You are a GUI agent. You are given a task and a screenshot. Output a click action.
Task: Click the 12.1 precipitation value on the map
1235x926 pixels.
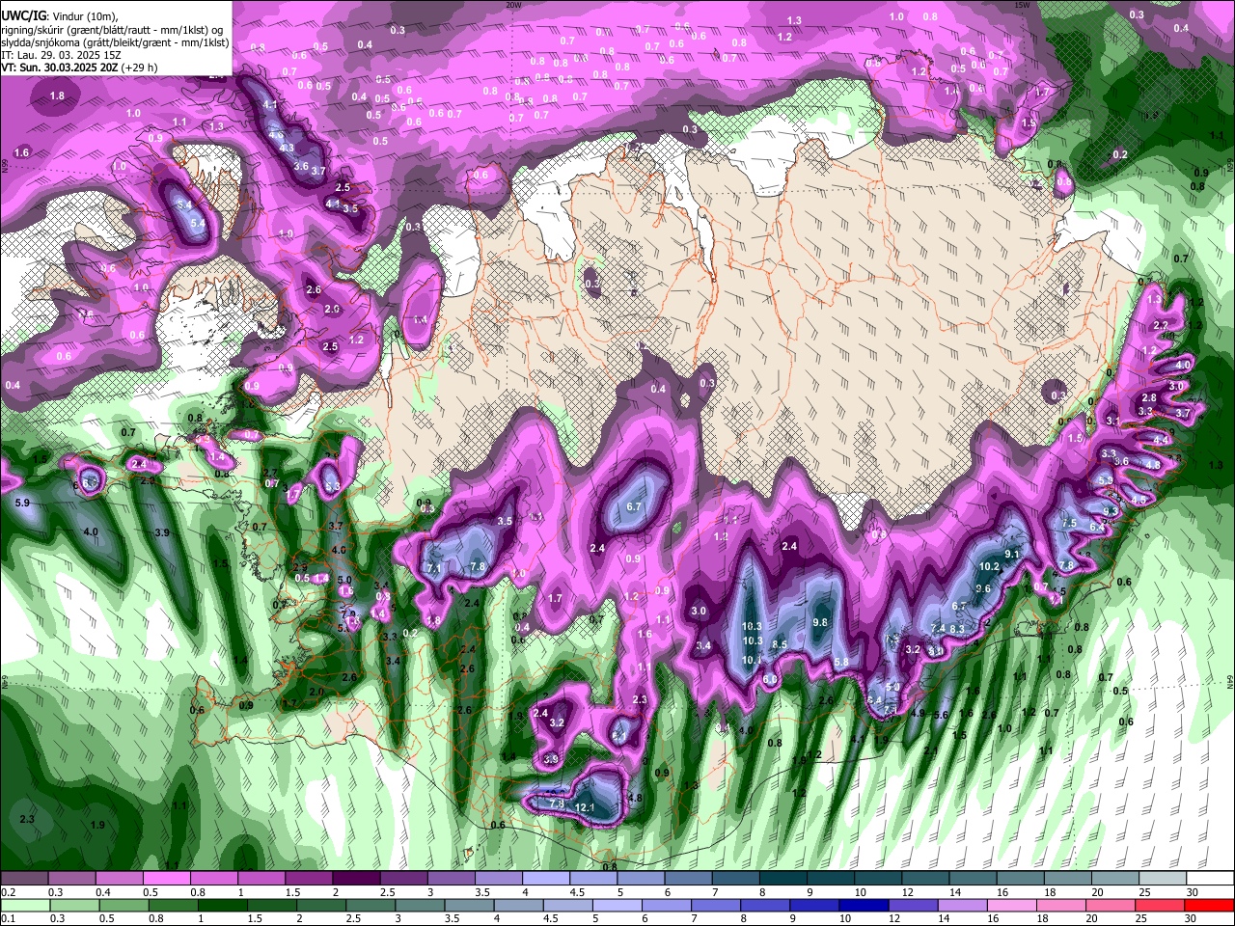tap(585, 807)
